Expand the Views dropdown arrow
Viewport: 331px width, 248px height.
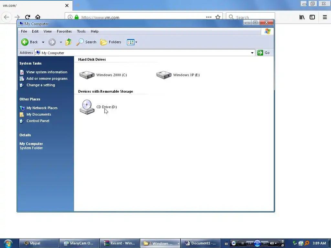click(x=136, y=42)
